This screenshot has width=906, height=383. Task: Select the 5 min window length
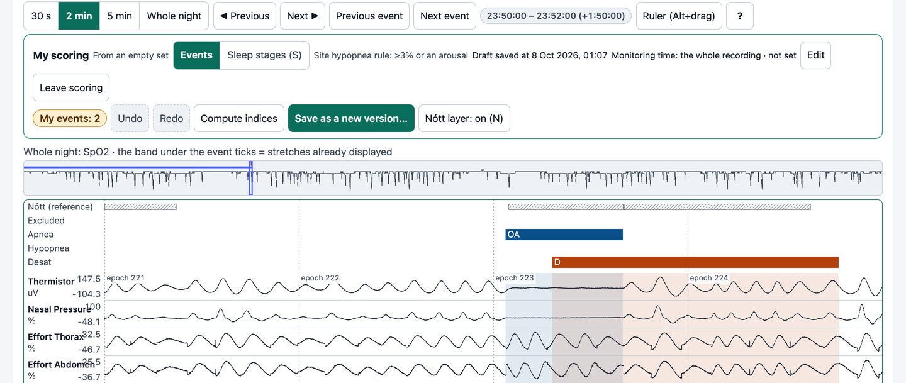(120, 16)
